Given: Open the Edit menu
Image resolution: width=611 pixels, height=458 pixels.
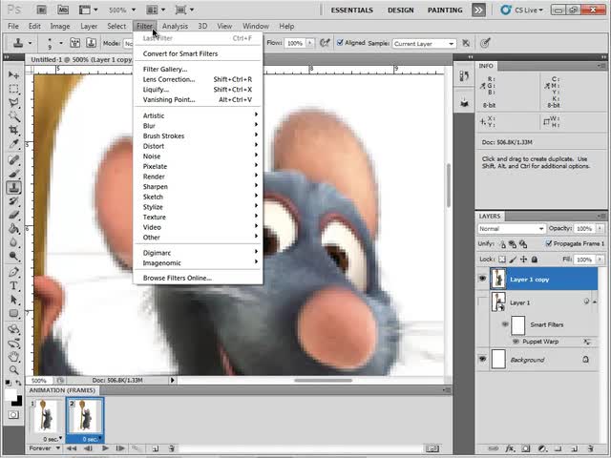Looking at the screenshot, I should click(34, 26).
